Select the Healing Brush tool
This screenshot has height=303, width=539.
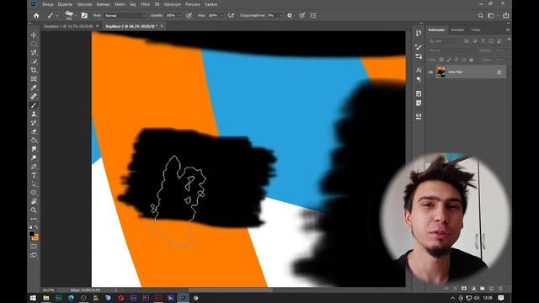pos(34,97)
